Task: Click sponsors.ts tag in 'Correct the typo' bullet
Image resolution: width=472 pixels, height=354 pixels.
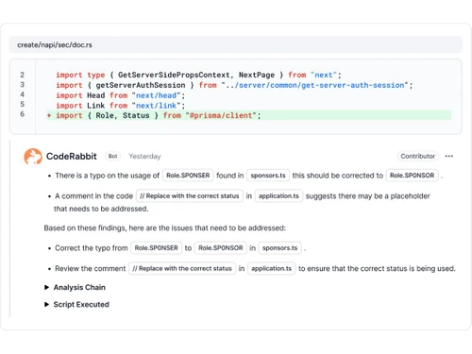Action: [279, 248]
